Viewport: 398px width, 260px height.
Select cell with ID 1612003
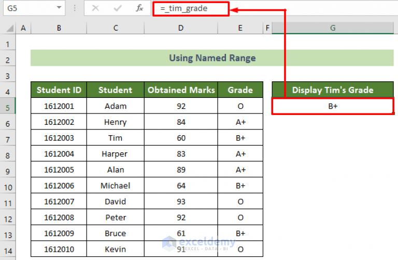point(59,138)
